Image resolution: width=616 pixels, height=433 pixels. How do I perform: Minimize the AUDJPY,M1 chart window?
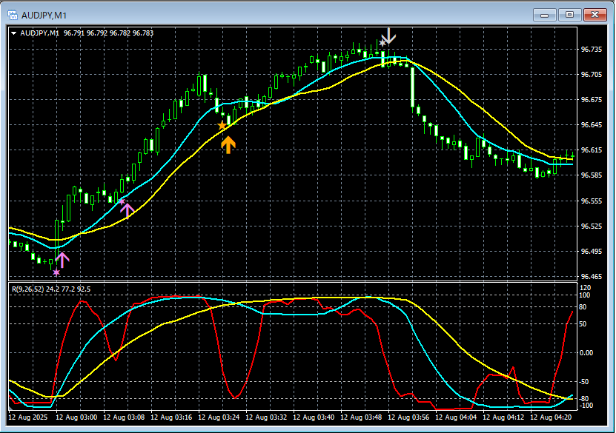point(545,15)
